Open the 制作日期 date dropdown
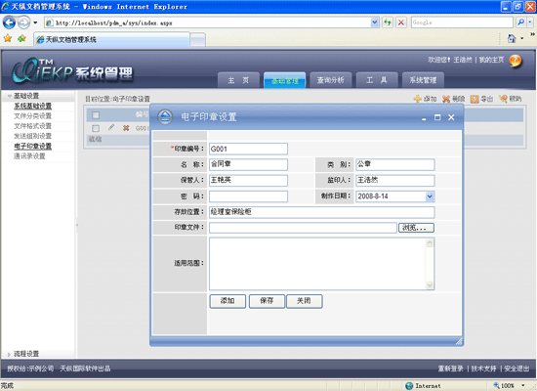Viewport: 537px width, 391px height. point(430,196)
